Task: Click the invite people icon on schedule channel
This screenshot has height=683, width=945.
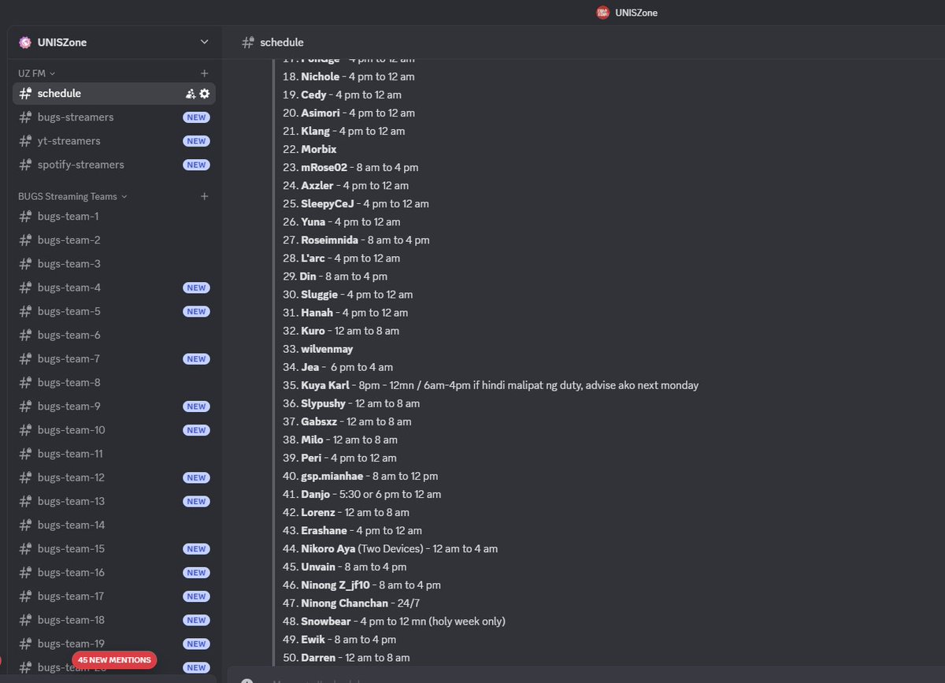Action: [191, 93]
